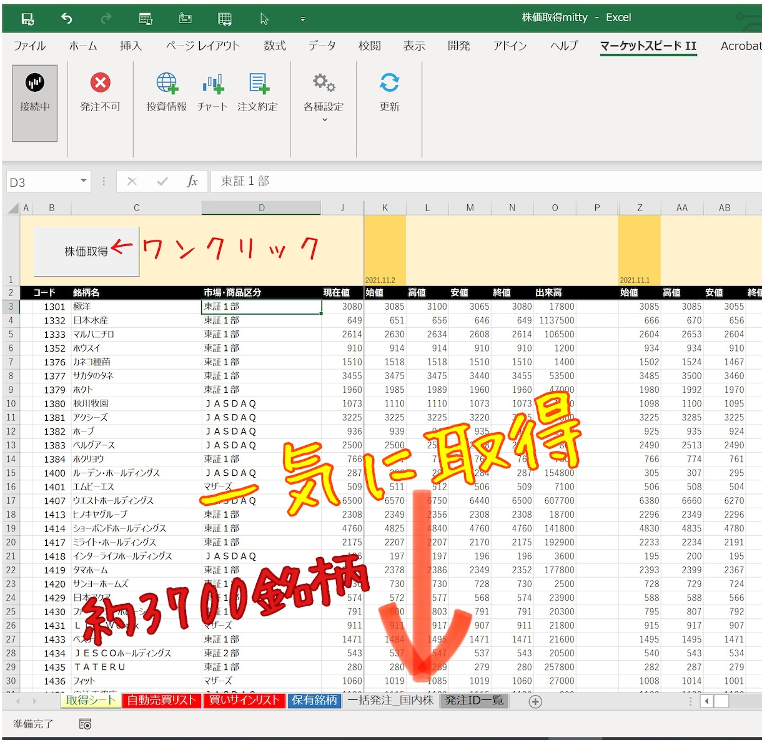Open 投資情報 globe icon
This screenshot has width=762, height=740.
tap(167, 82)
